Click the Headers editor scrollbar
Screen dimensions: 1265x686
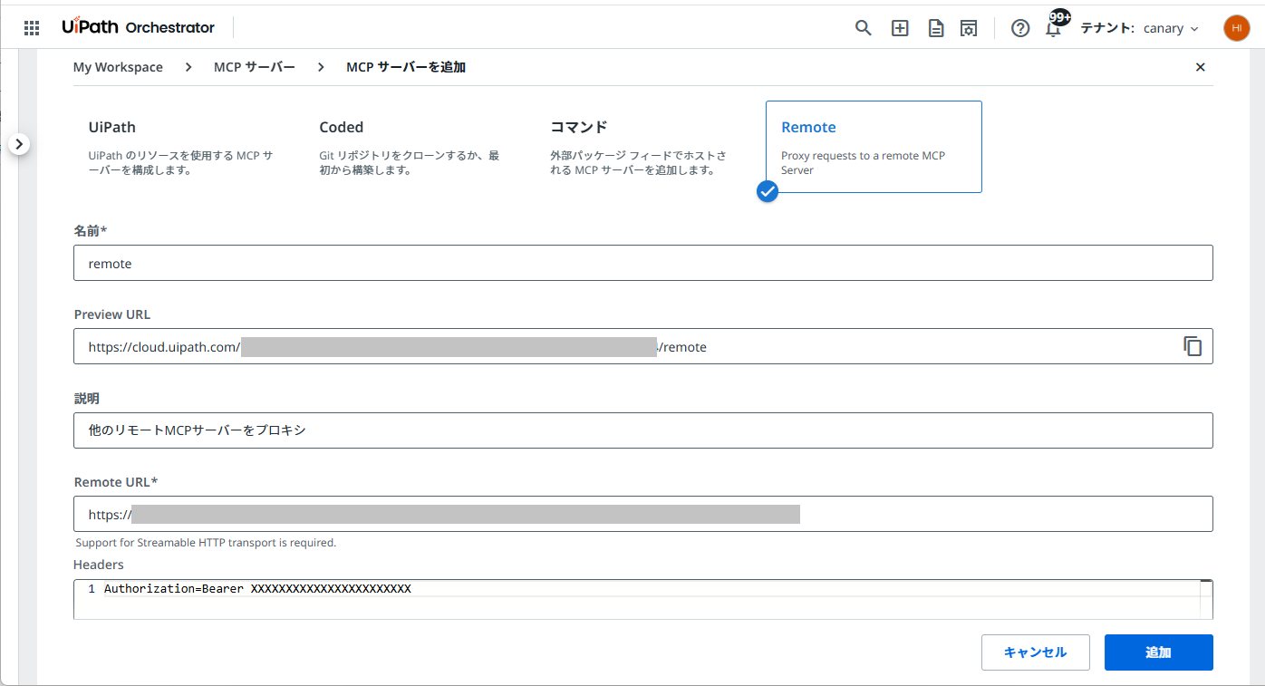click(x=1206, y=599)
